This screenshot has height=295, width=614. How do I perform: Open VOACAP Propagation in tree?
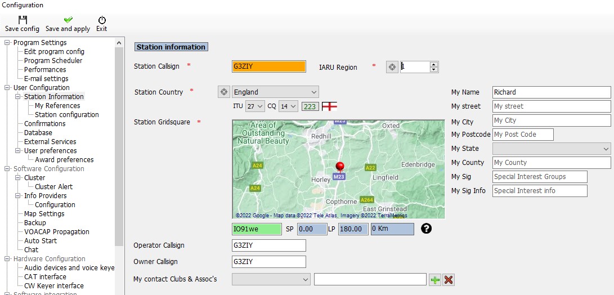point(57,231)
